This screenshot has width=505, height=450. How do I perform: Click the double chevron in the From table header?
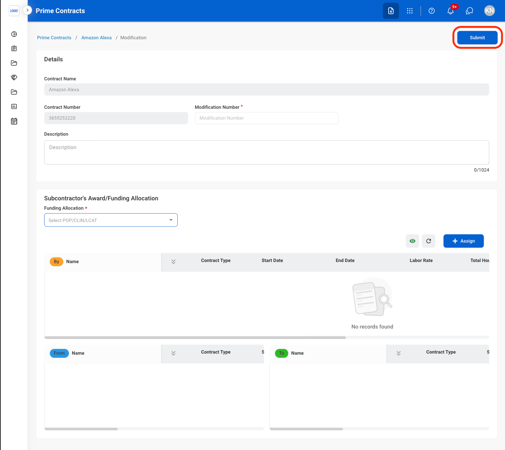(174, 353)
